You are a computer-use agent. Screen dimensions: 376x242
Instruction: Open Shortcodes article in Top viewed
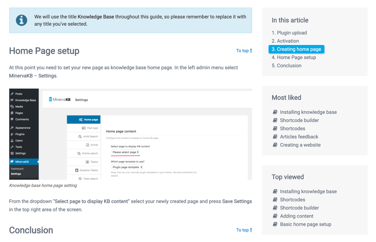point(292,200)
